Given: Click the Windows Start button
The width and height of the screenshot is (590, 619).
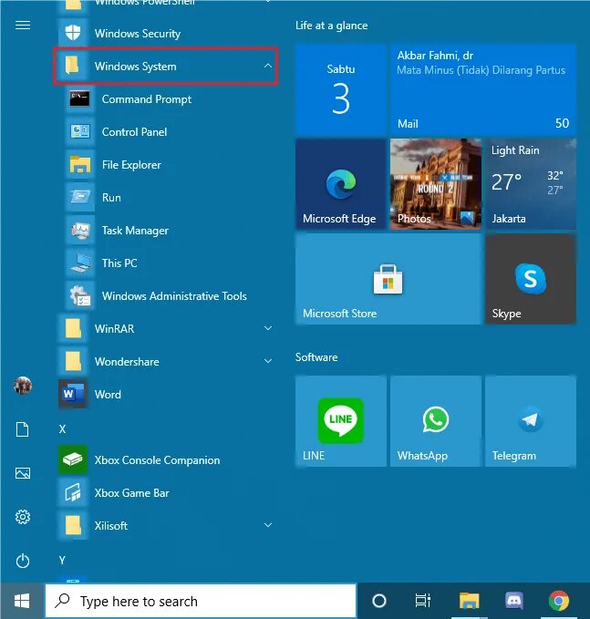Looking at the screenshot, I should pos(22,601).
